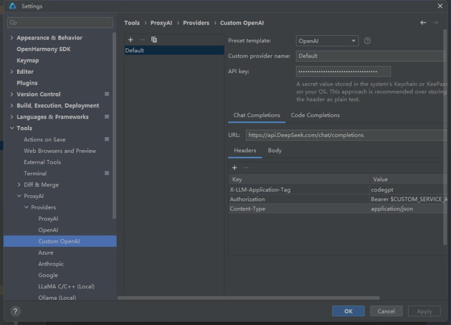Screen dimensions: 451x325
Task: Click the duplicate provider copy icon
Action: click(154, 40)
